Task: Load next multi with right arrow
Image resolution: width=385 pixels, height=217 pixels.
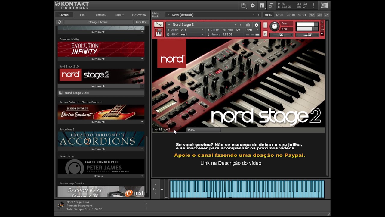Action: (x=258, y=15)
